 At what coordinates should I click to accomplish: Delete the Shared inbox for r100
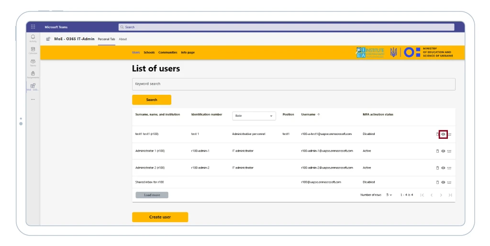tap(437, 182)
